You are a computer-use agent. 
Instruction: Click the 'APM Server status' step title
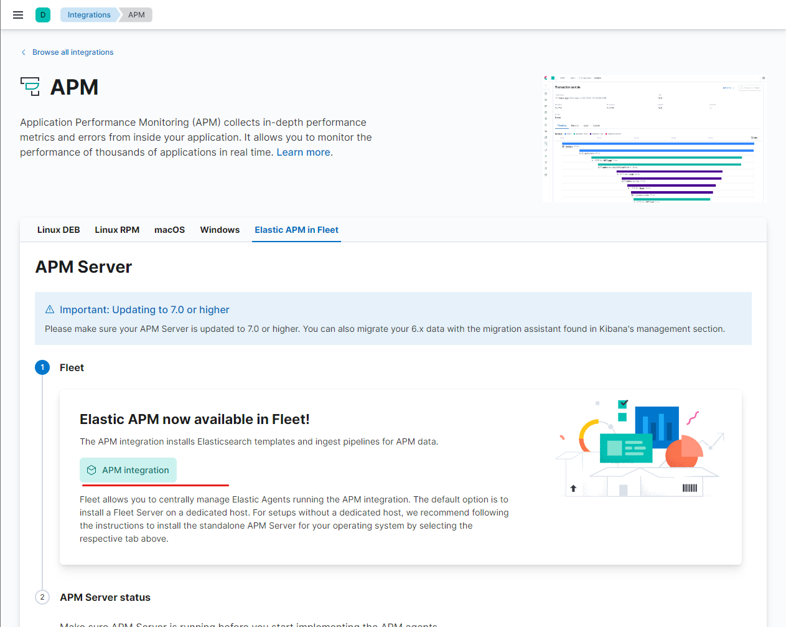(x=105, y=597)
